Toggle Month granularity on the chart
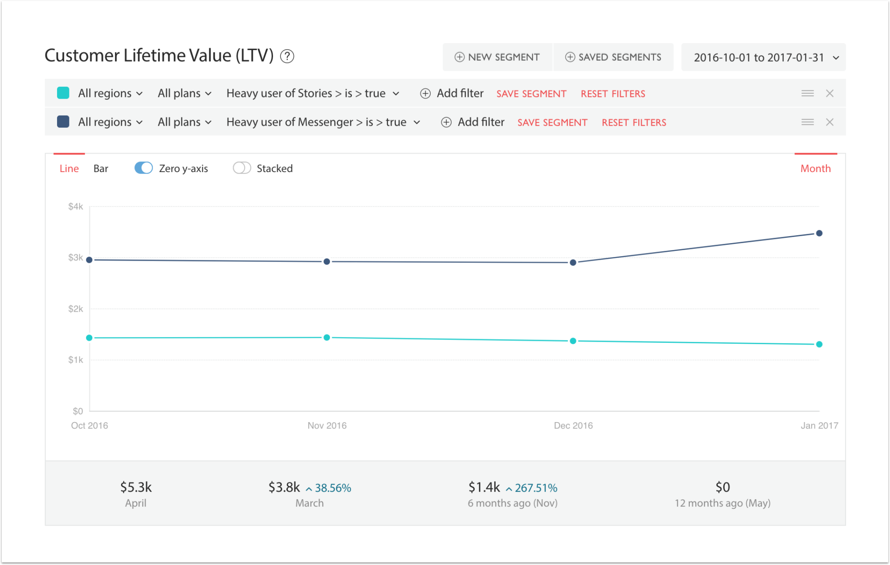Screen dimensions: 890x565 (x=815, y=168)
